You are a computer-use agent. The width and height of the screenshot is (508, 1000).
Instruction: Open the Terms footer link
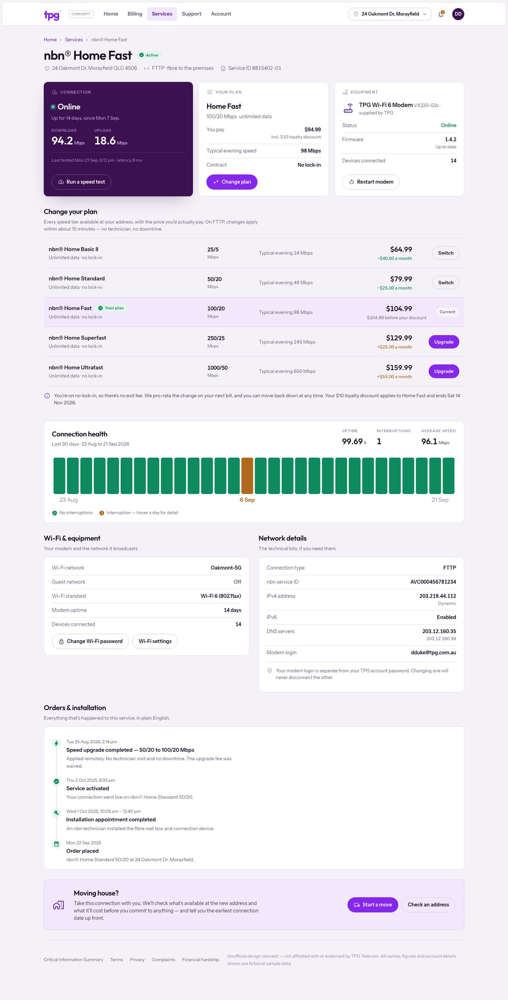(x=116, y=960)
